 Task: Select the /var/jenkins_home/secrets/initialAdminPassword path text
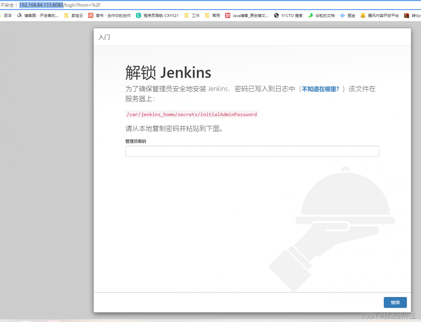tap(192, 114)
